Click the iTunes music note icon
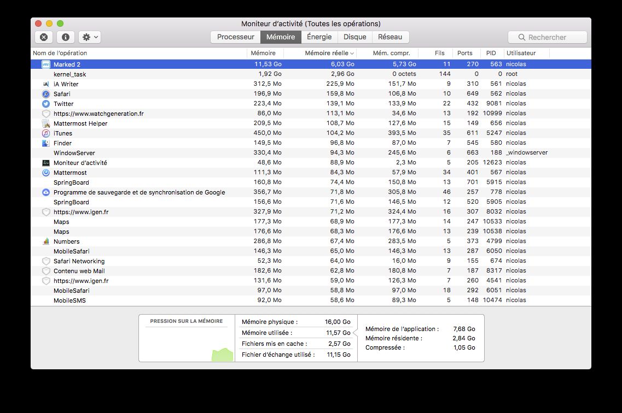Viewport: 622px width, 413px height. [46, 133]
